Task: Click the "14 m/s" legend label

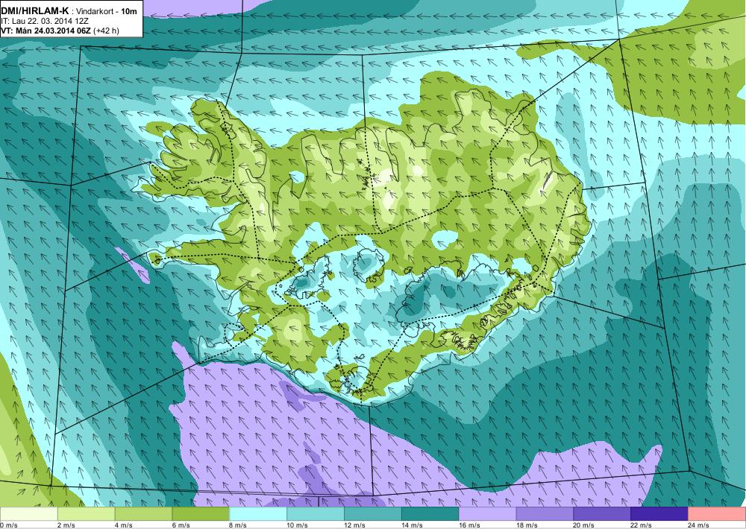Action: click(412, 525)
